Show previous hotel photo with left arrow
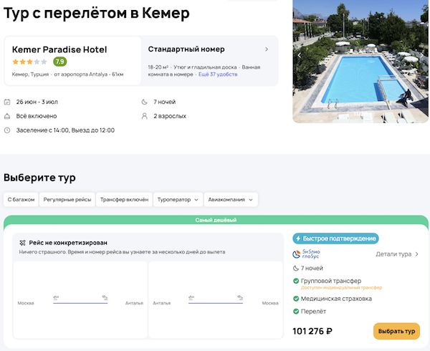Screen dimensions: 430x351 tap(300, 54)
